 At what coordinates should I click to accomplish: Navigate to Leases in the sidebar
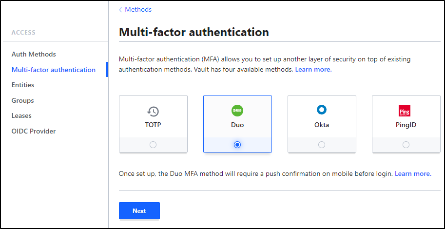(21, 116)
